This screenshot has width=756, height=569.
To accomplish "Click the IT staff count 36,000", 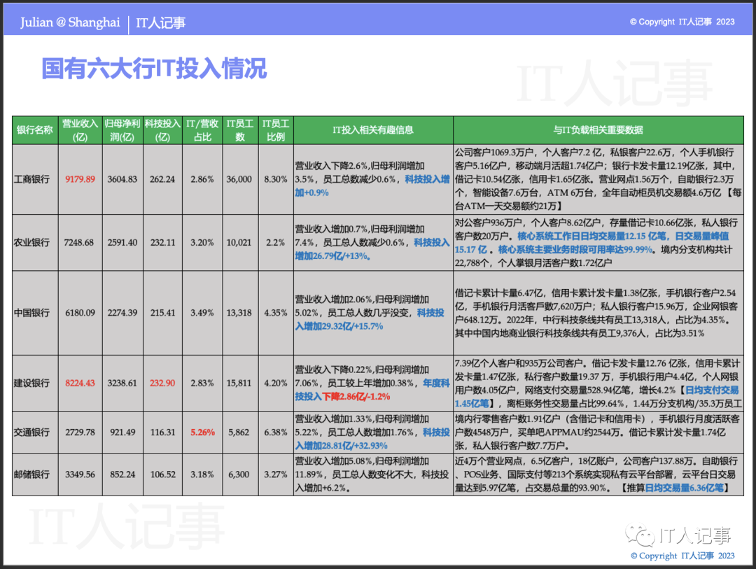I will point(239,179).
